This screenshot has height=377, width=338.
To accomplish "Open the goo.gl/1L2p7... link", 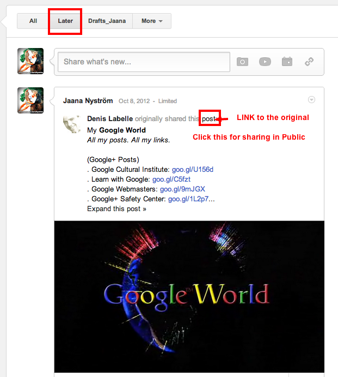I will click(192, 199).
